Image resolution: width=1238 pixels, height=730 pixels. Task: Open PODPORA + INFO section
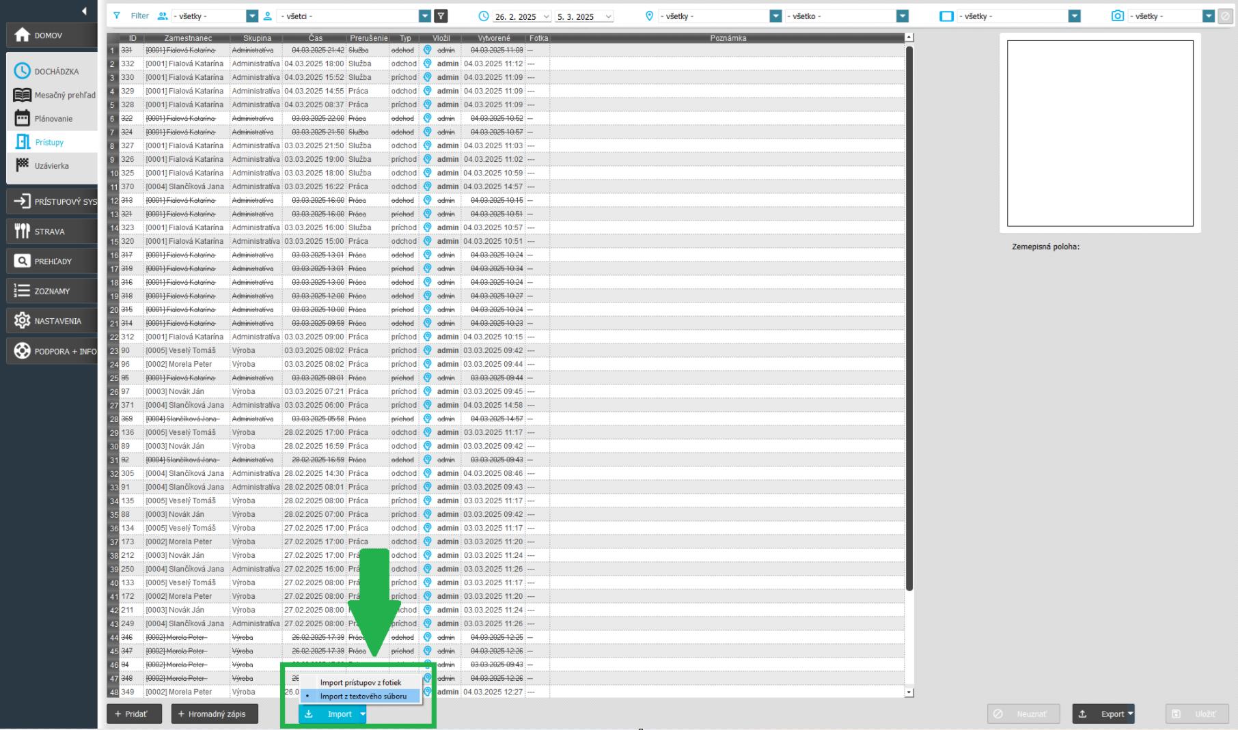[52, 351]
